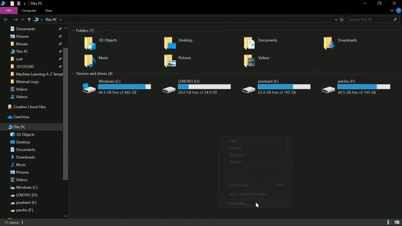Open the Group by submenu in context menu
Viewport: 402px width, 226px height.
pyautogui.click(x=255, y=155)
